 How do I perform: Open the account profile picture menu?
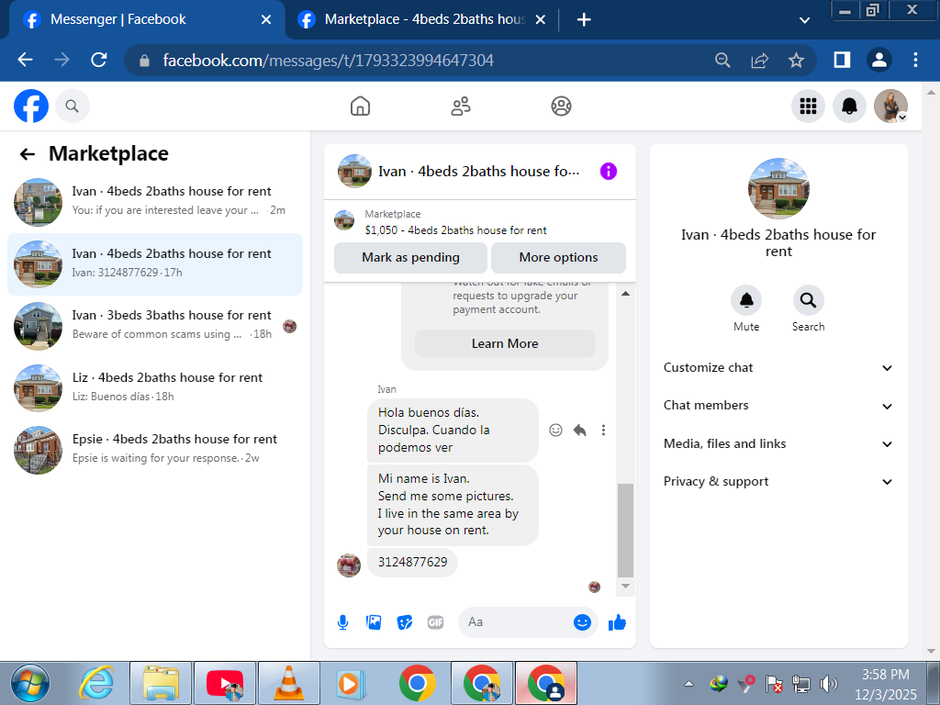point(890,106)
